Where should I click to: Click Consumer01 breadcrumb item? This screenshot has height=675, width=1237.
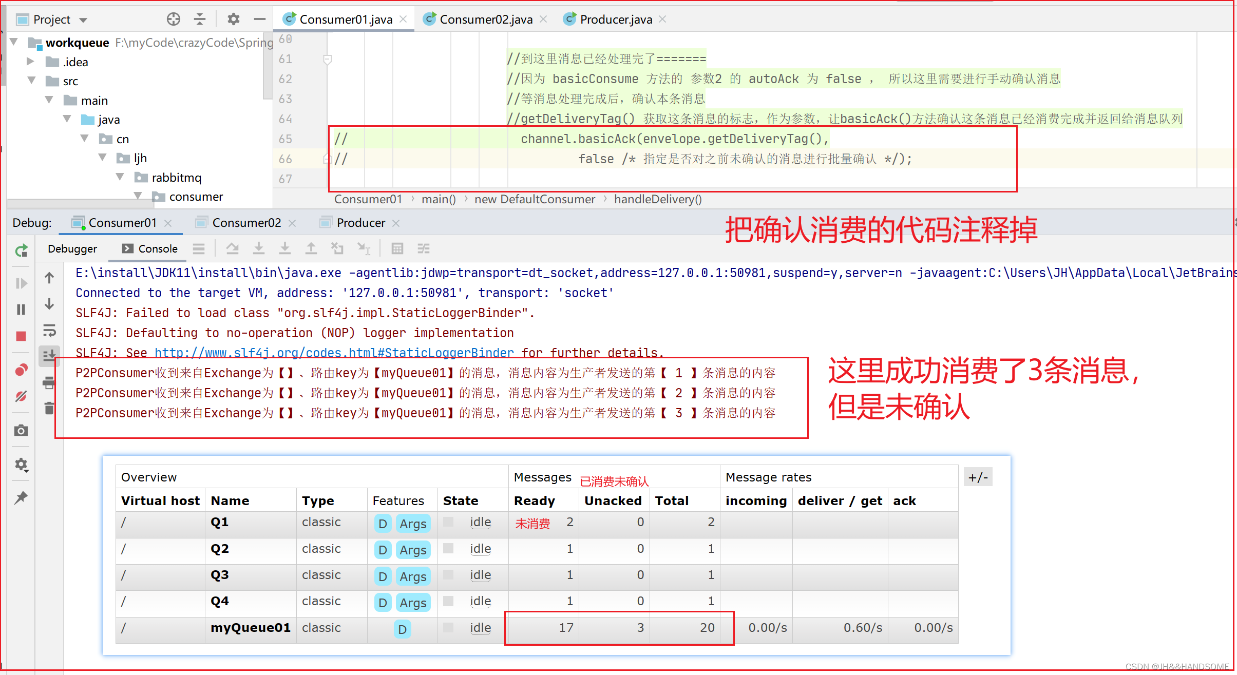(x=368, y=199)
